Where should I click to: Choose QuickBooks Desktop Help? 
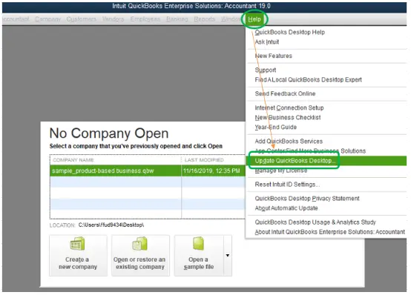tap(289, 32)
